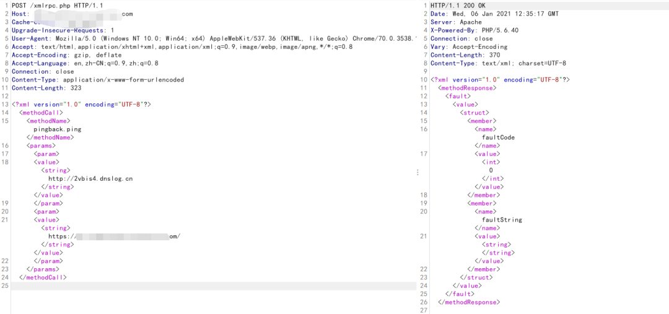Click the <string> opening tag in response pane
The image size is (669, 314).
click(496, 245)
